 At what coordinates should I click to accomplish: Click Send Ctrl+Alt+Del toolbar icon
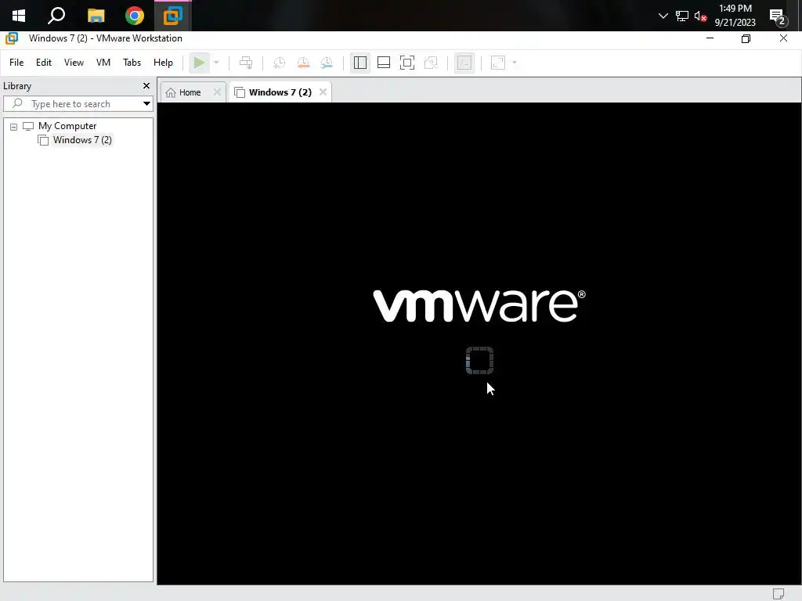246,63
